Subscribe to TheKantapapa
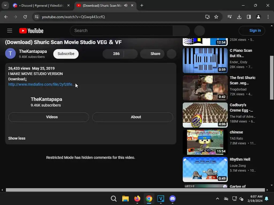274x205 pixels. click(66, 54)
